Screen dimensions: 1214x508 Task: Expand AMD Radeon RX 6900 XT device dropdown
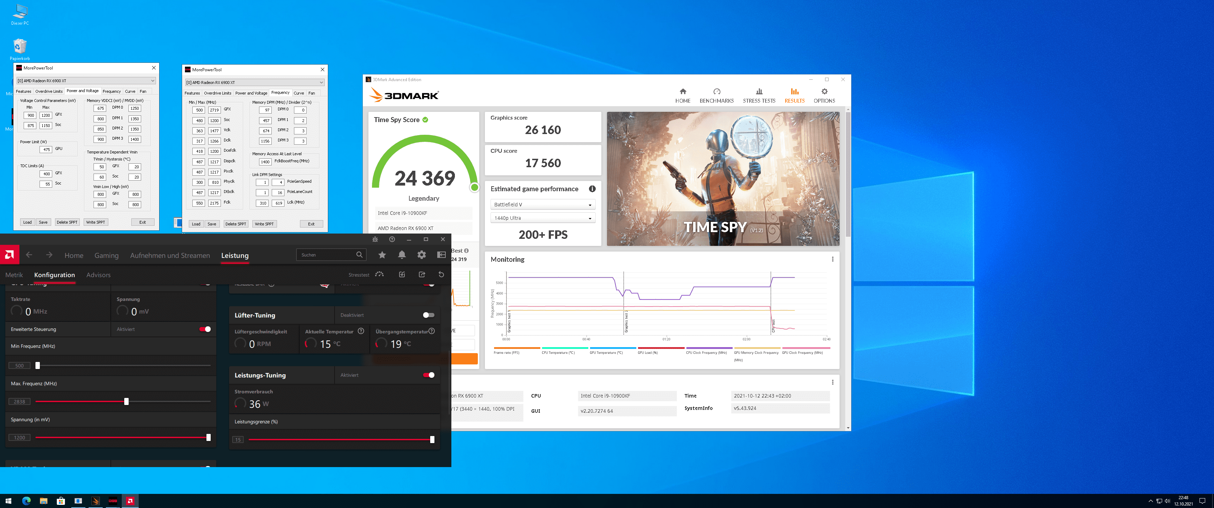pyautogui.click(x=86, y=80)
